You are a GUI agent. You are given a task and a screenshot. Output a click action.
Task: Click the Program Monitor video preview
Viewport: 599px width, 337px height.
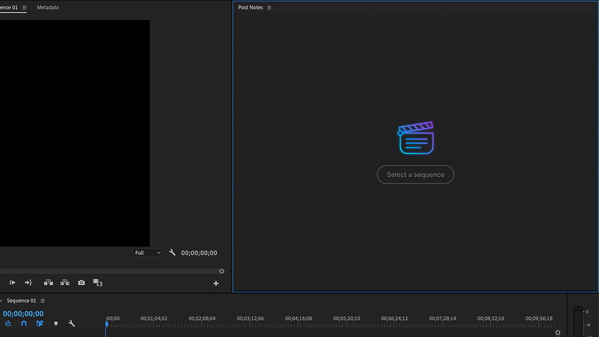pos(75,133)
